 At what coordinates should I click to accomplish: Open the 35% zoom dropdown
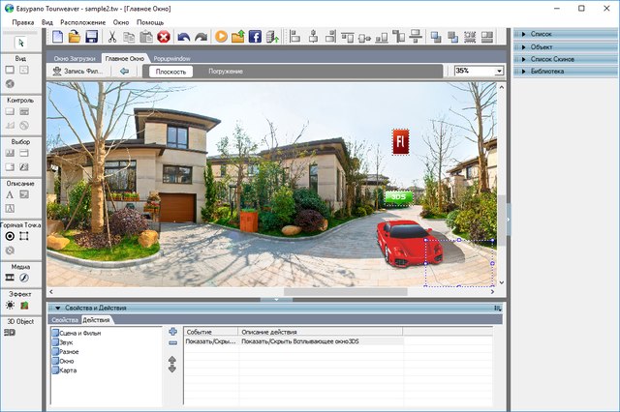tap(499, 71)
